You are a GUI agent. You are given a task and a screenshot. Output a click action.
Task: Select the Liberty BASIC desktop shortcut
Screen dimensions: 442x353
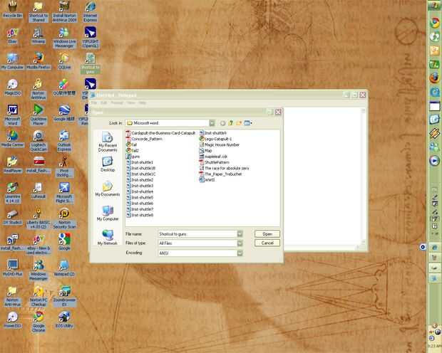coord(38,218)
